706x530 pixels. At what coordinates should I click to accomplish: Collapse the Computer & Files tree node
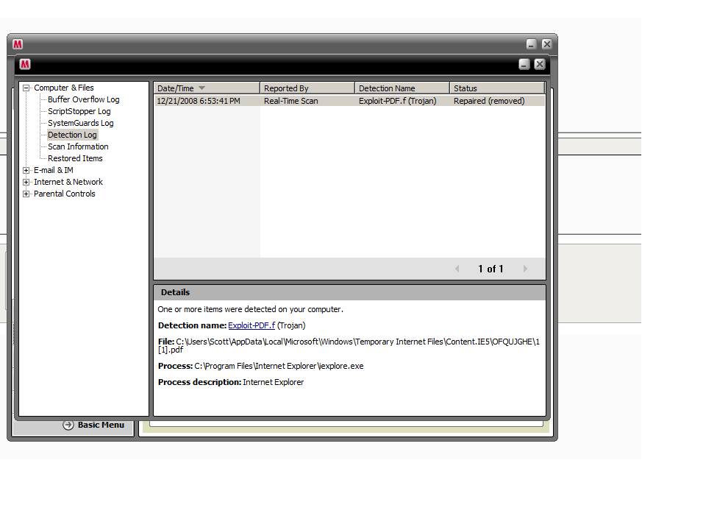tap(26, 88)
